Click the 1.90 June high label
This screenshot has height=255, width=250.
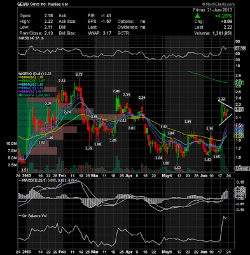[210, 128]
